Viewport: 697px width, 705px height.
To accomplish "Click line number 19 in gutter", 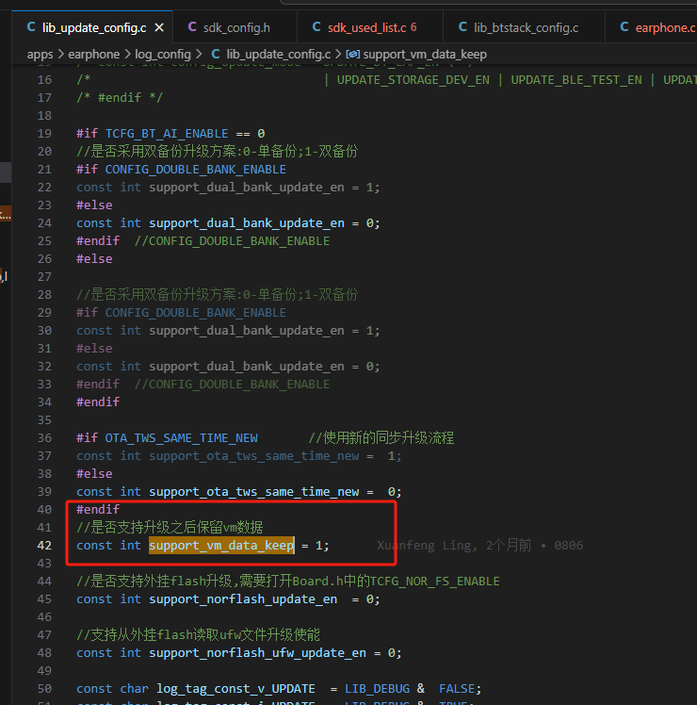I will point(44,134).
